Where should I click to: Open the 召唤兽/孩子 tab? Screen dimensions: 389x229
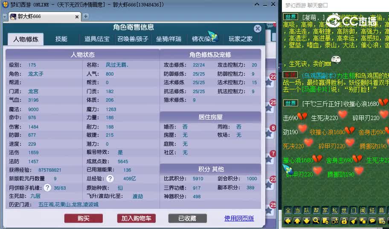pos(133,39)
